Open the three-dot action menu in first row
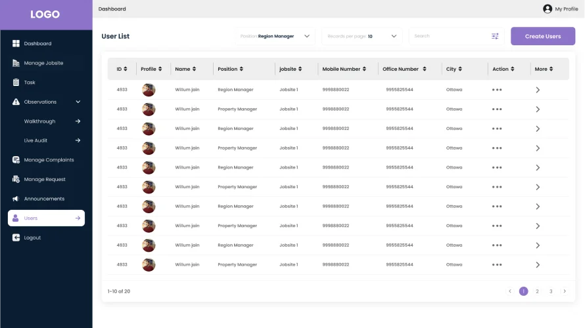The width and height of the screenshot is (585, 328). click(x=497, y=90)
